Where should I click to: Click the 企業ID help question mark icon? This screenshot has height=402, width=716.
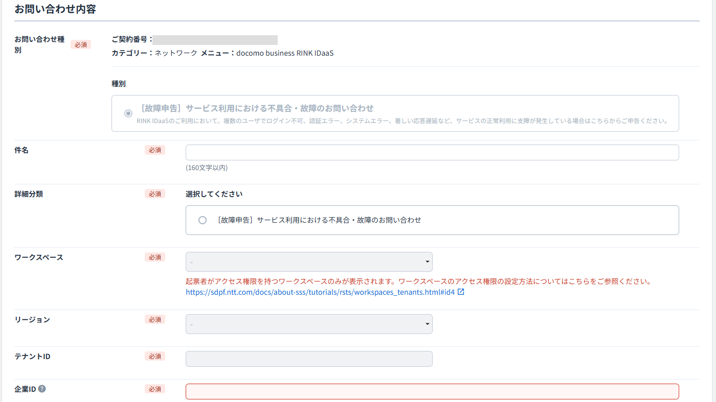pos(42,389)
